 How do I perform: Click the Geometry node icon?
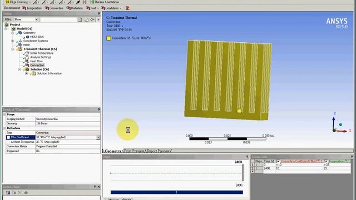tap(20, 33)
